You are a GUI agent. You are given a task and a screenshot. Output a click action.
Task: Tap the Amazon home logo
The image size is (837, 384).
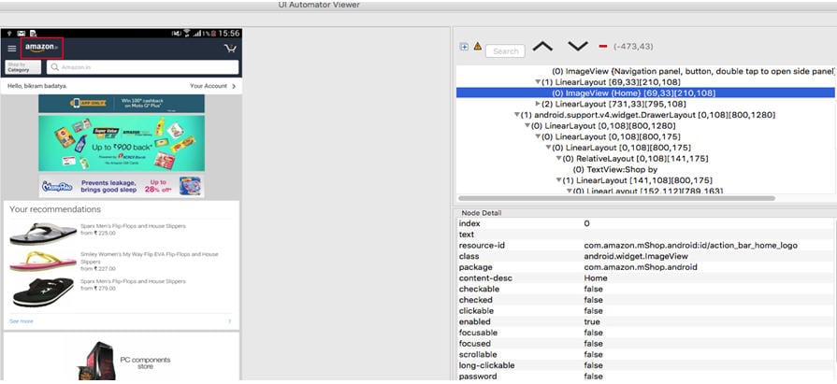pyautogui.click(x=42, y=48)
